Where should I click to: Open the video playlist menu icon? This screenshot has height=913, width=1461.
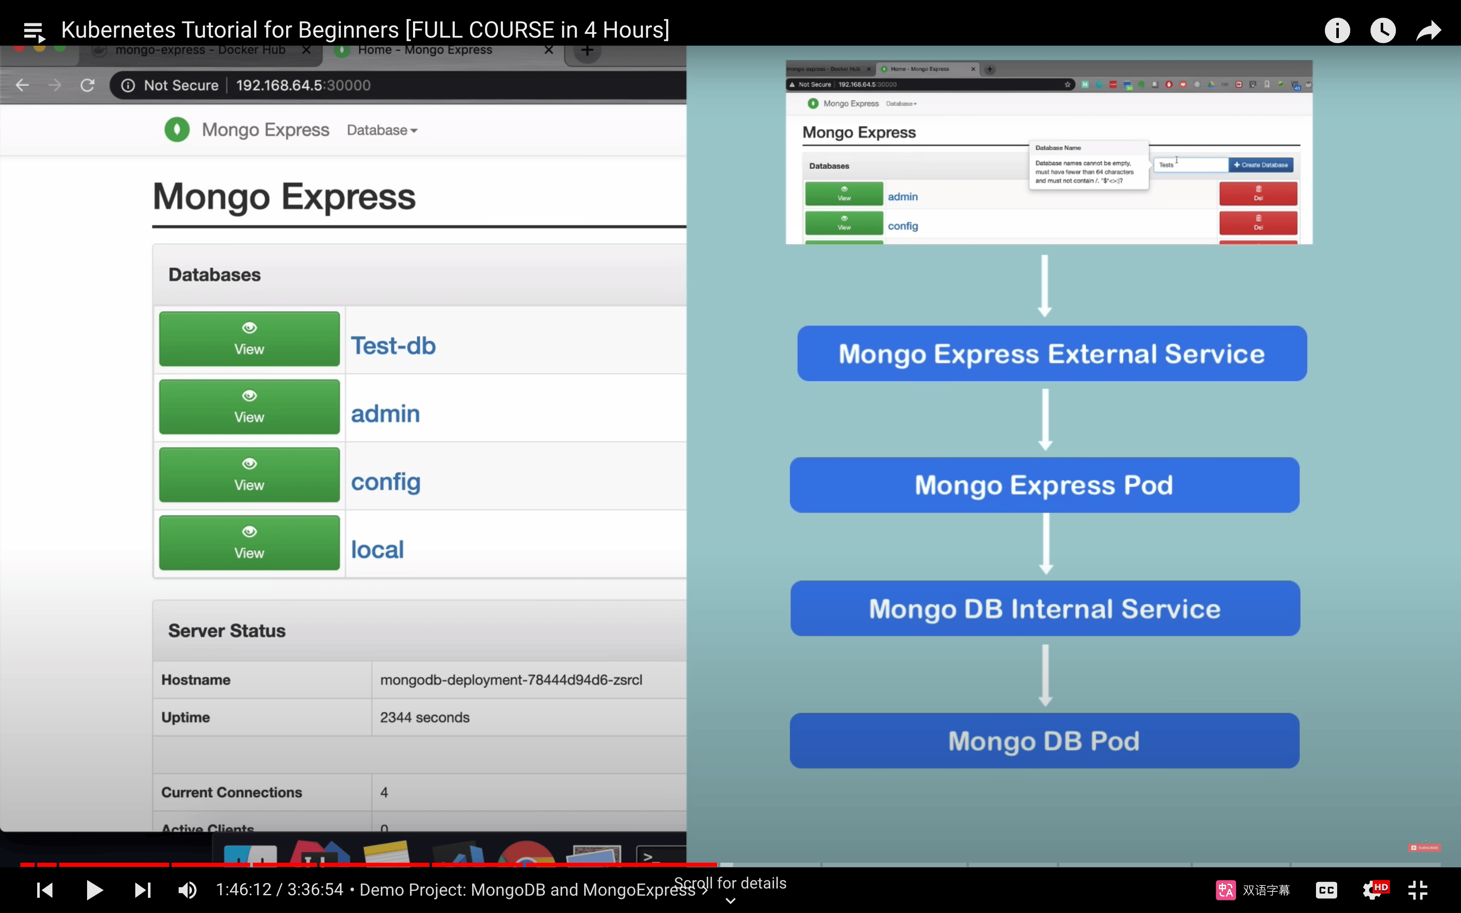pos(34,31)
